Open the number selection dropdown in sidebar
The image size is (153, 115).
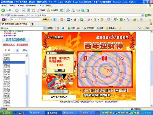17,50
